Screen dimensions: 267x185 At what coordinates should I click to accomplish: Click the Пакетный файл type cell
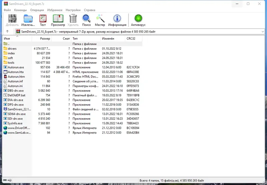(x=85, y=95)
